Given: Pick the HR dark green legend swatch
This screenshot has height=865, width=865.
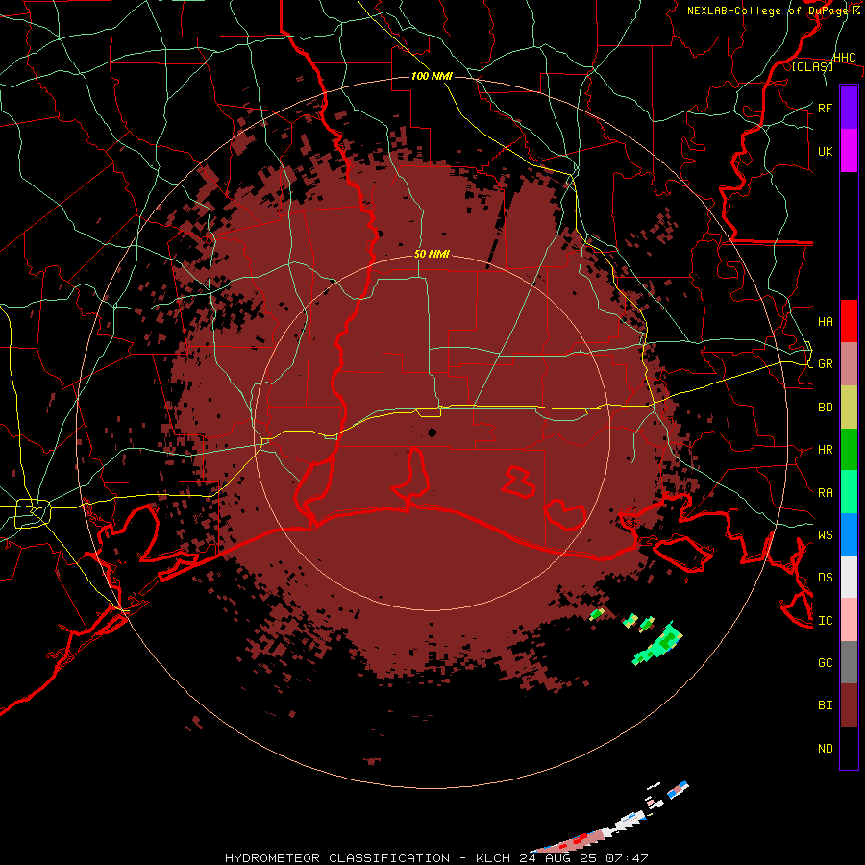Looking at the screenshot, I should (x=849, y=450).
